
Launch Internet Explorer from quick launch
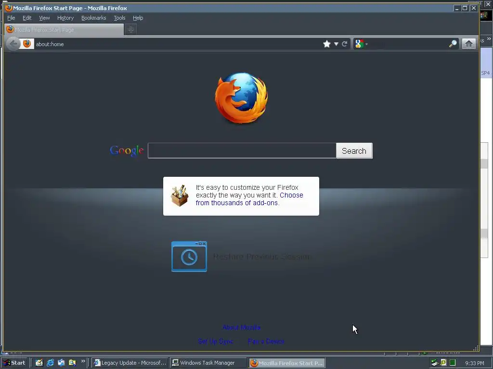[50, 363]
